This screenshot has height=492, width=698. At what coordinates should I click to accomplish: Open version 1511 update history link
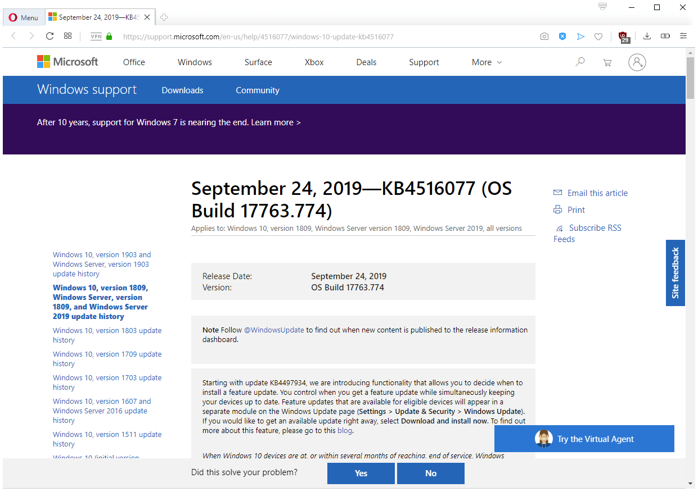tap(107, 439)
